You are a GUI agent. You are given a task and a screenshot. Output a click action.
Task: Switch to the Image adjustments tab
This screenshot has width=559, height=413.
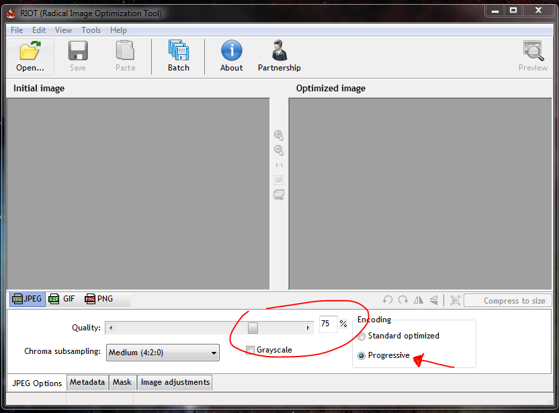(x=175, y=382)
